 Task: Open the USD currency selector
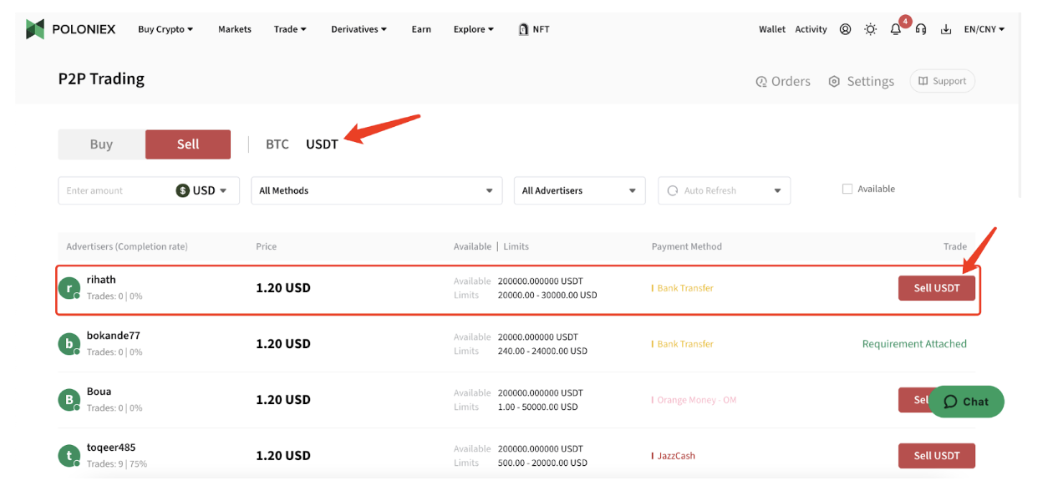click(202, 190)
